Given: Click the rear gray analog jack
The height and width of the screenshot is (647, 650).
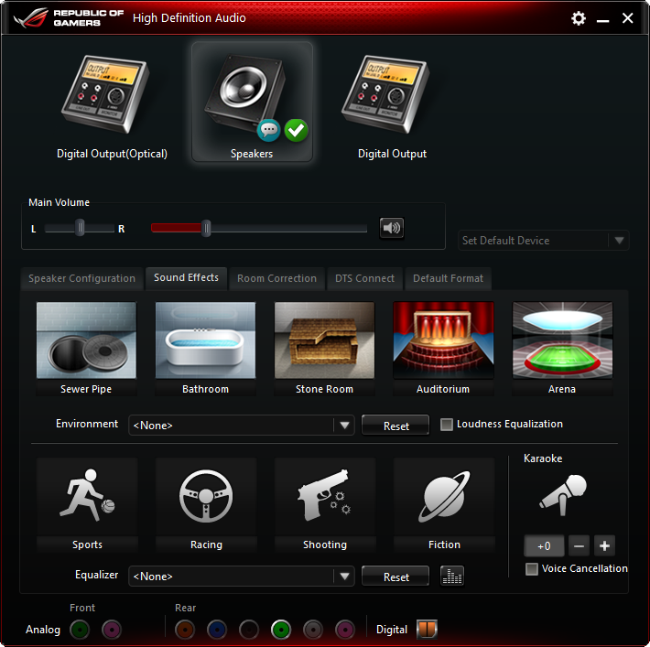Looking at the screenshot, I should click(x=313, y=630).
